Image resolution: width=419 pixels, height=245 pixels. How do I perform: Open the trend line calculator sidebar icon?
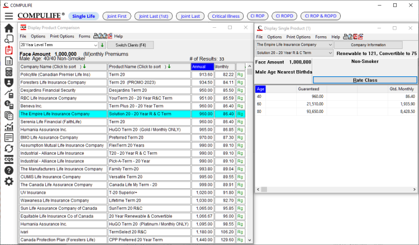pyautogui.click(x=9, y=94)
